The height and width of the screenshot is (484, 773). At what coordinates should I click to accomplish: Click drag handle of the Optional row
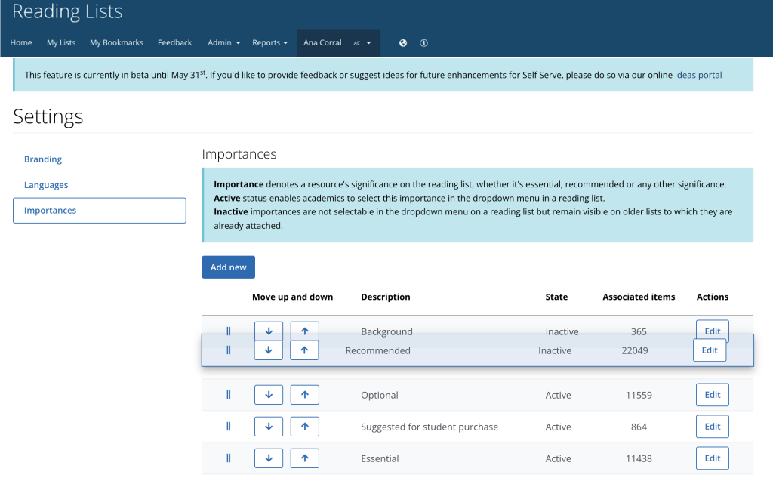[229, 395]
